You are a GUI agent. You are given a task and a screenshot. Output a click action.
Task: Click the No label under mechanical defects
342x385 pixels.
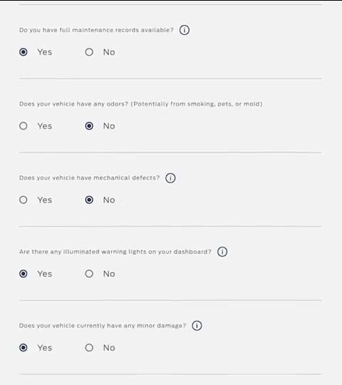[x=109, y=200]
